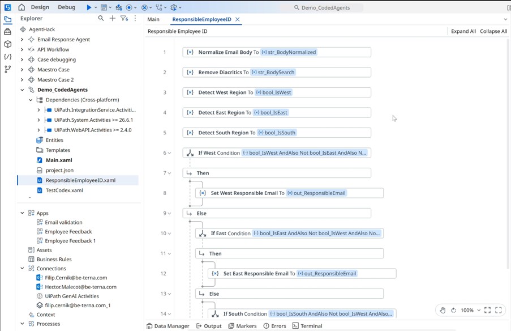511x331 pixels.
Task: Select the Detect South Region activity
Action: click(277, 133)
